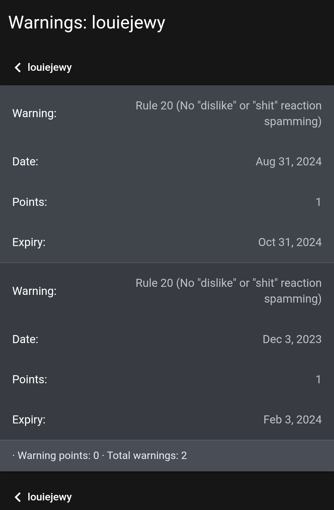Click the points value of the Dec 2023 warning
Screen dimensions: 334x510
click(318, 380)
